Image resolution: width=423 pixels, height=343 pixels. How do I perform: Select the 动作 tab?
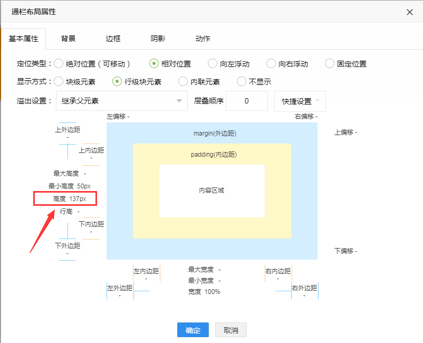tap(203, 39)
